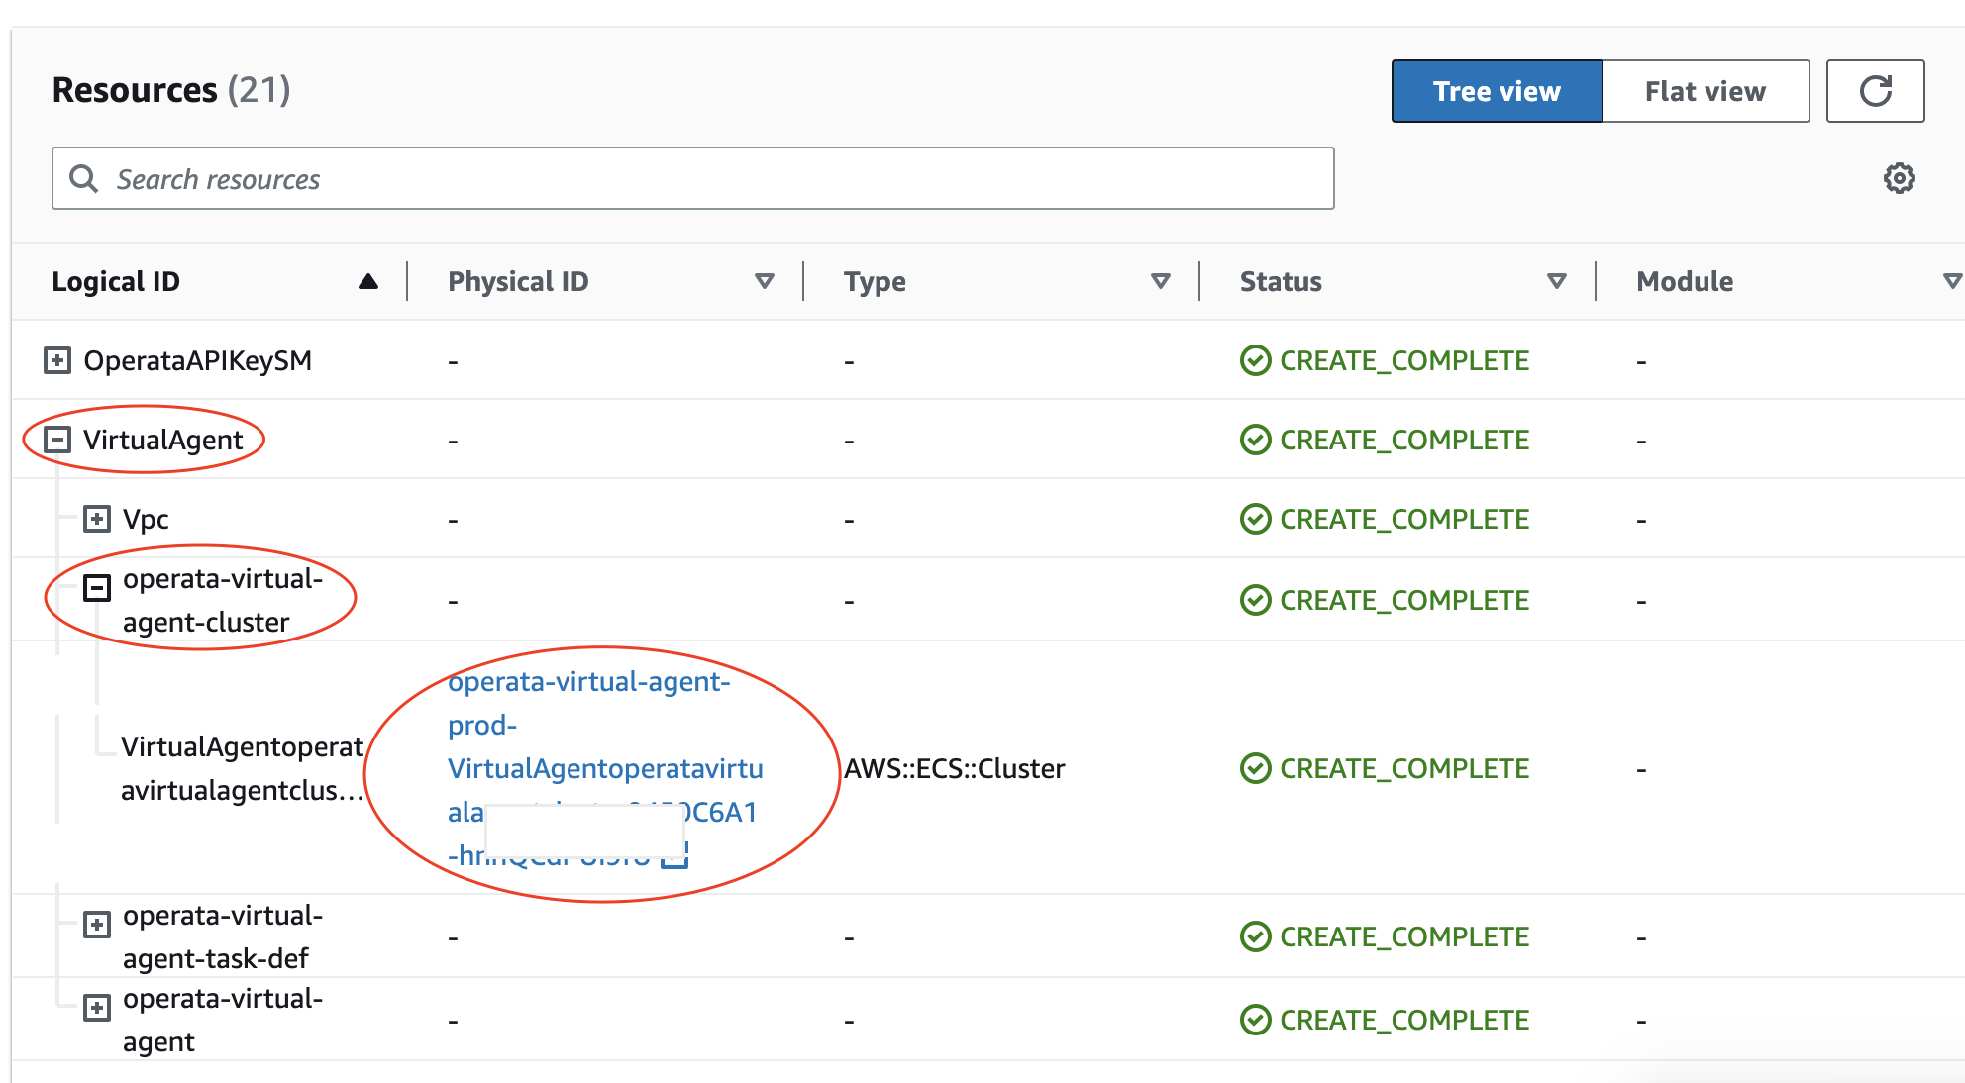Image resolution: width=1965 pixels, height=1083 pixels.
Task: Switch to Tree view
Action: coord(1496,91)
